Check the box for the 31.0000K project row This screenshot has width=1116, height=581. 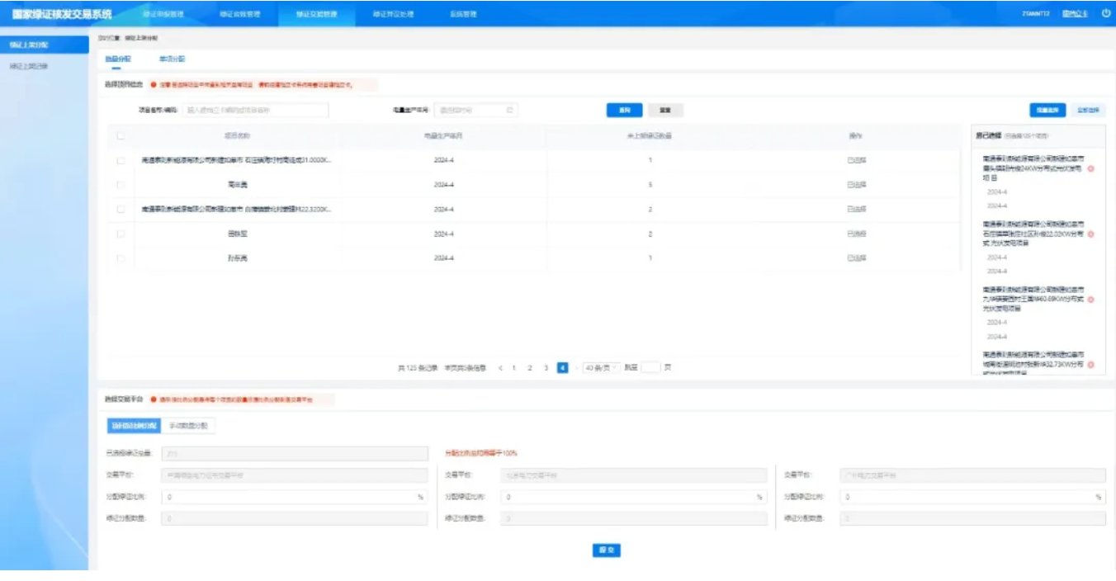pyautogui.click(x=121, y=160)
